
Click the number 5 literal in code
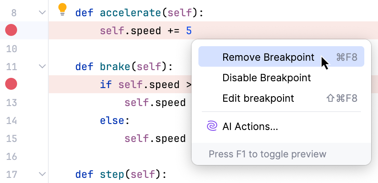[189, 31]
